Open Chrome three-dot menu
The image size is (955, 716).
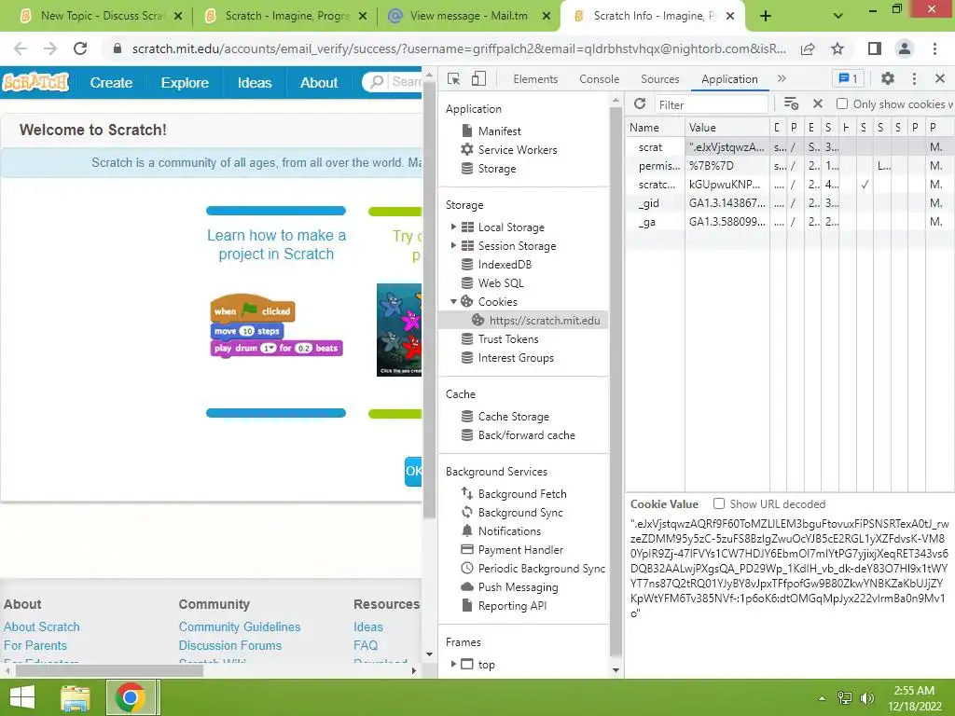click(934, 48)
